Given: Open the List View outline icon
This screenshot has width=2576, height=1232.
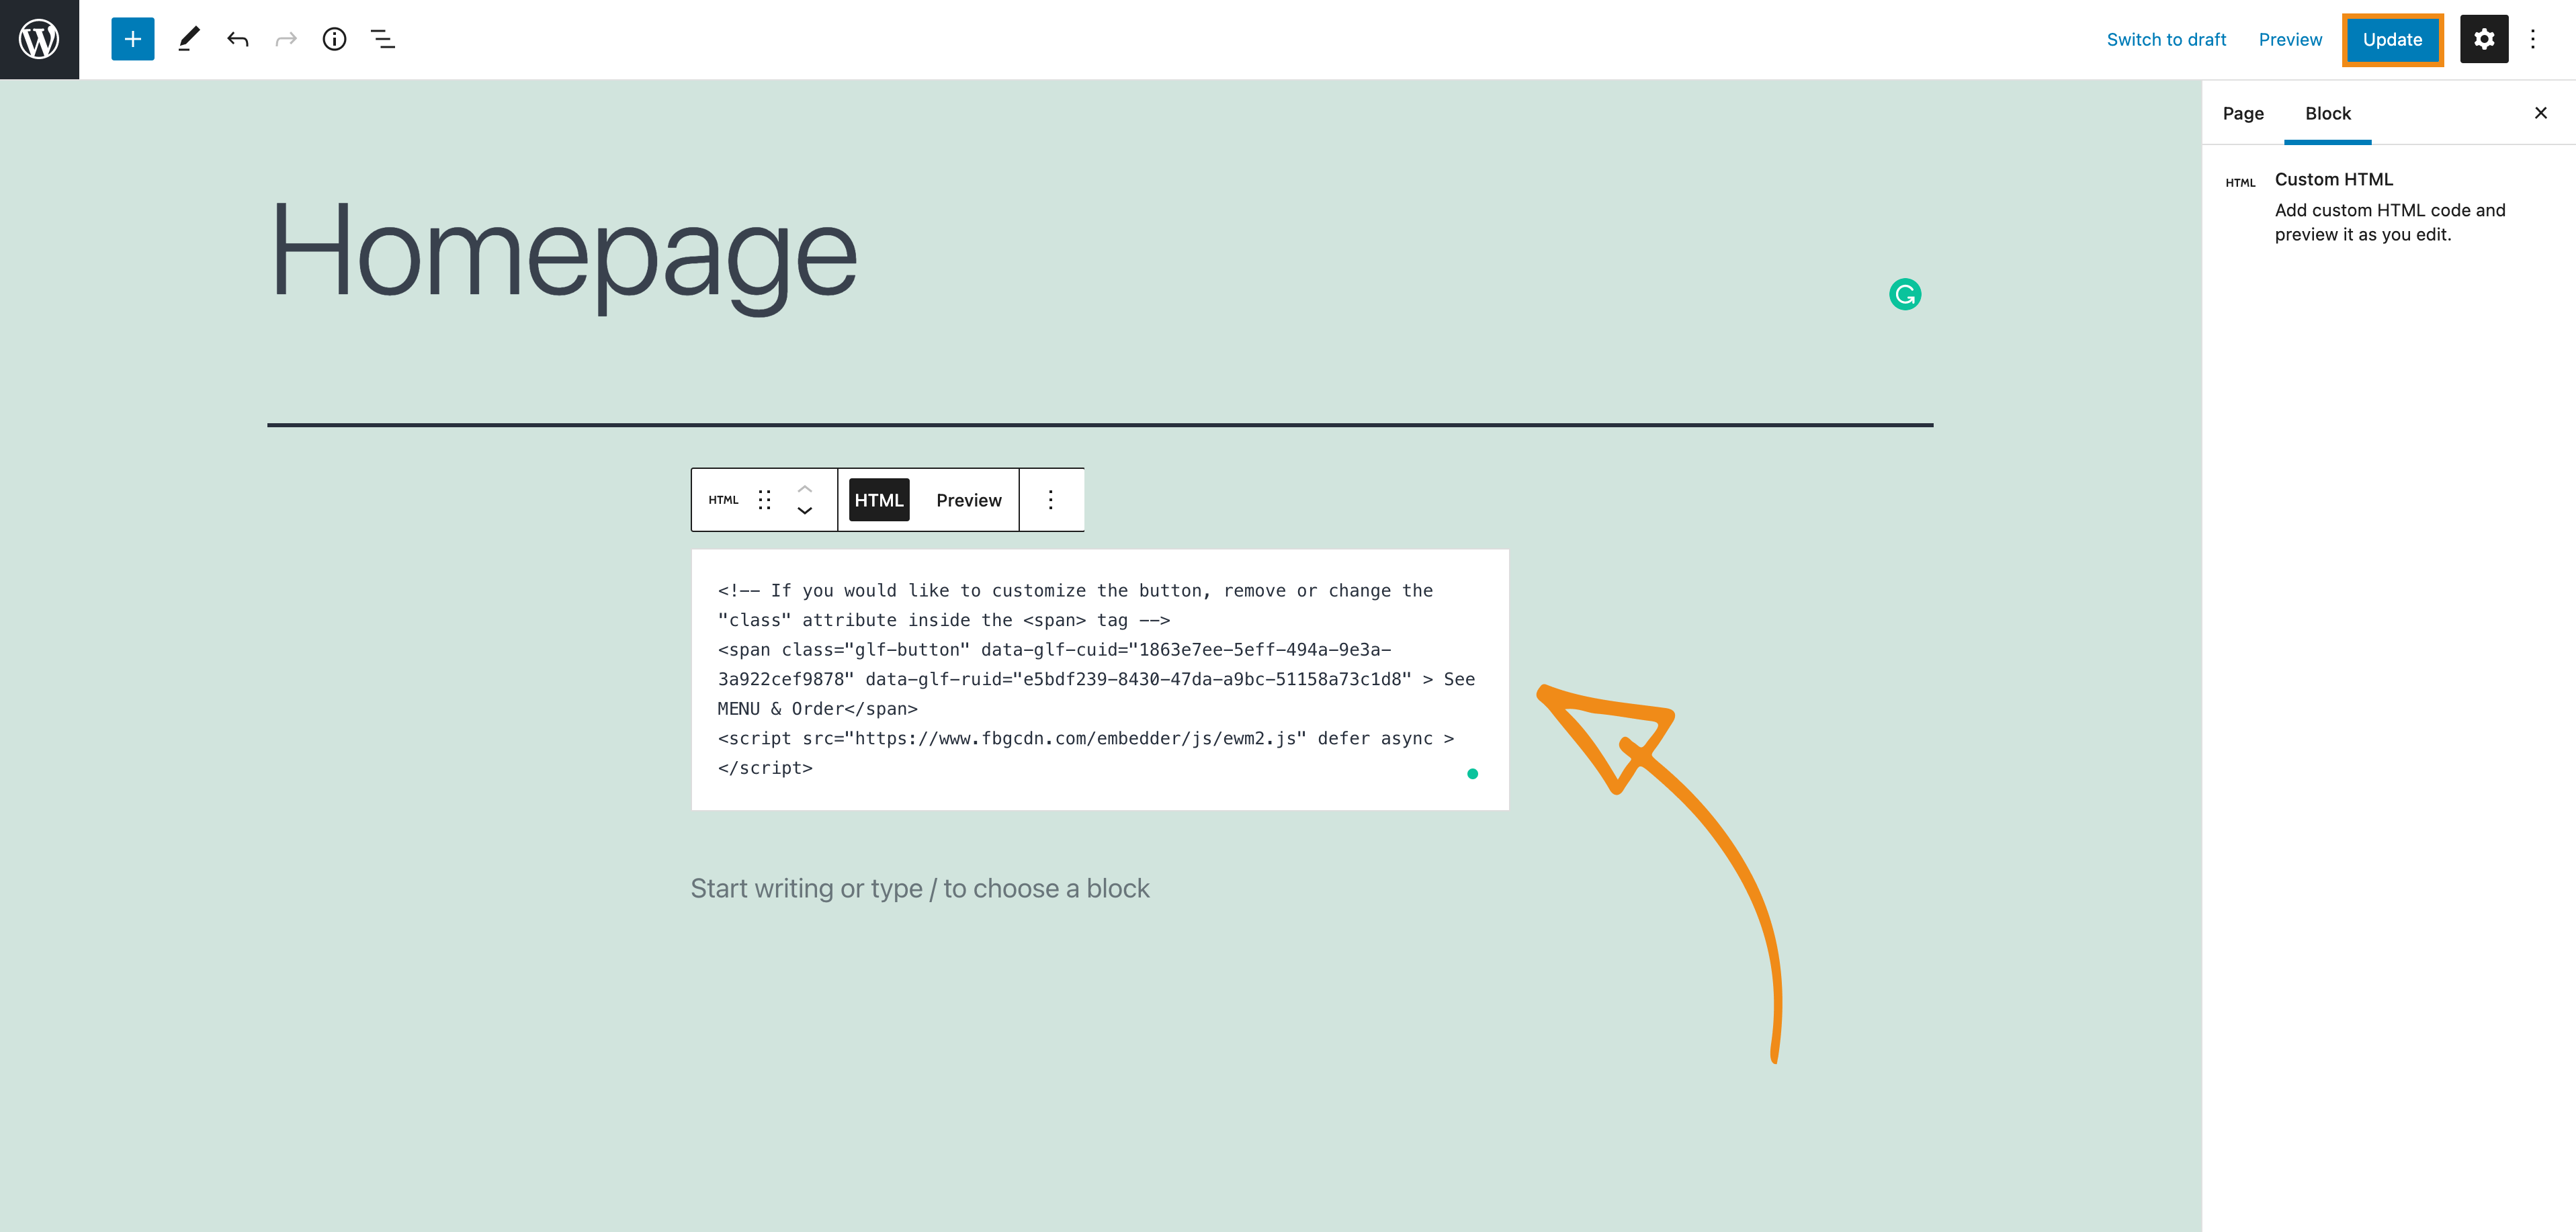Looking at the screenshot, I should coord(383,39).
